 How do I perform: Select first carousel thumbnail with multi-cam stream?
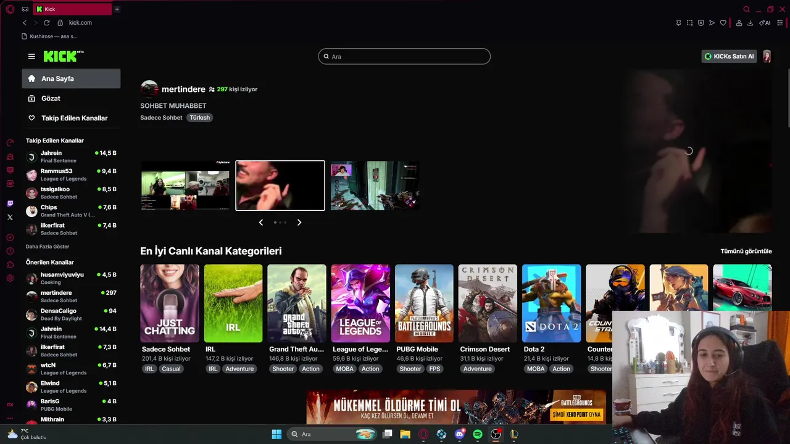pyautogui.click(x=185, y=186)
